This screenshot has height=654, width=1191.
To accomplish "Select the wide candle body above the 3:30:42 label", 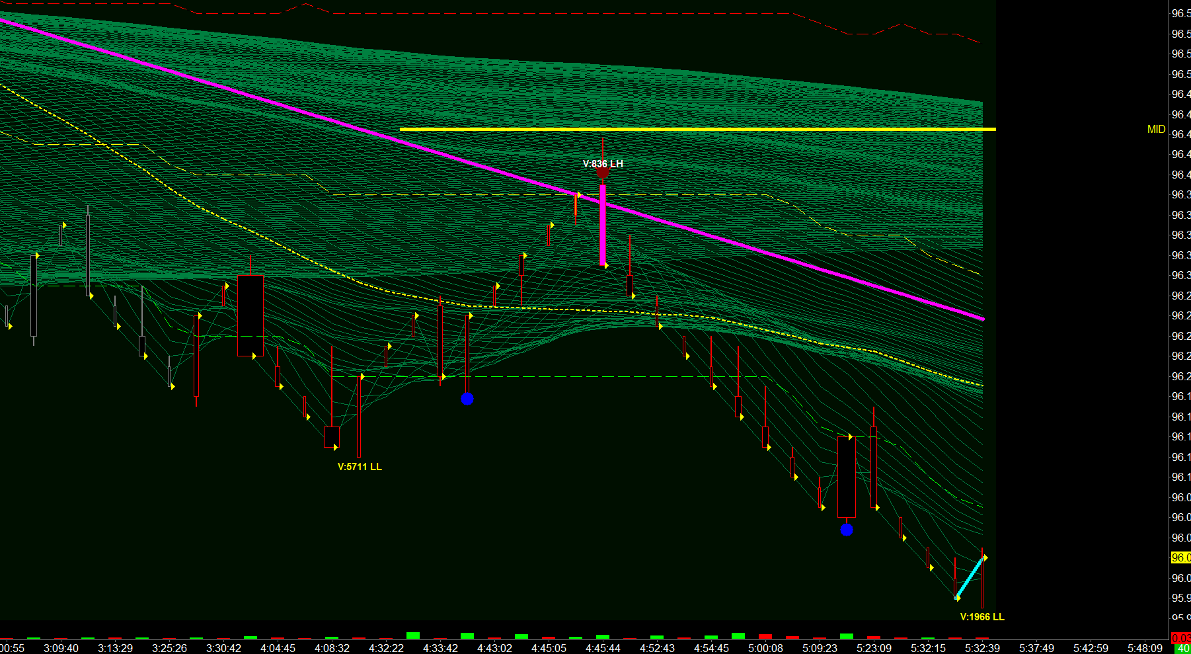I will coord(250,315).
